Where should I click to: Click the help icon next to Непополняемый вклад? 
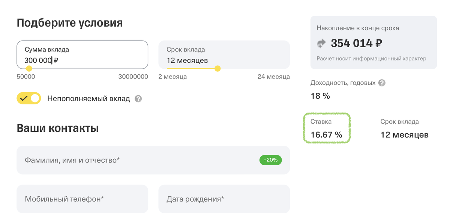point(138,98)
